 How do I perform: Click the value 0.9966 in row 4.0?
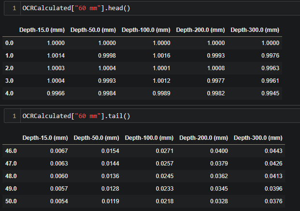(56, 93)
